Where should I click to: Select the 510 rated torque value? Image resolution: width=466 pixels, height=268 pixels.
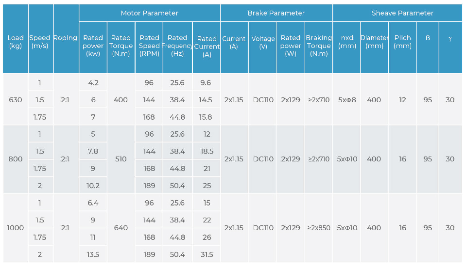coord(121,159)
